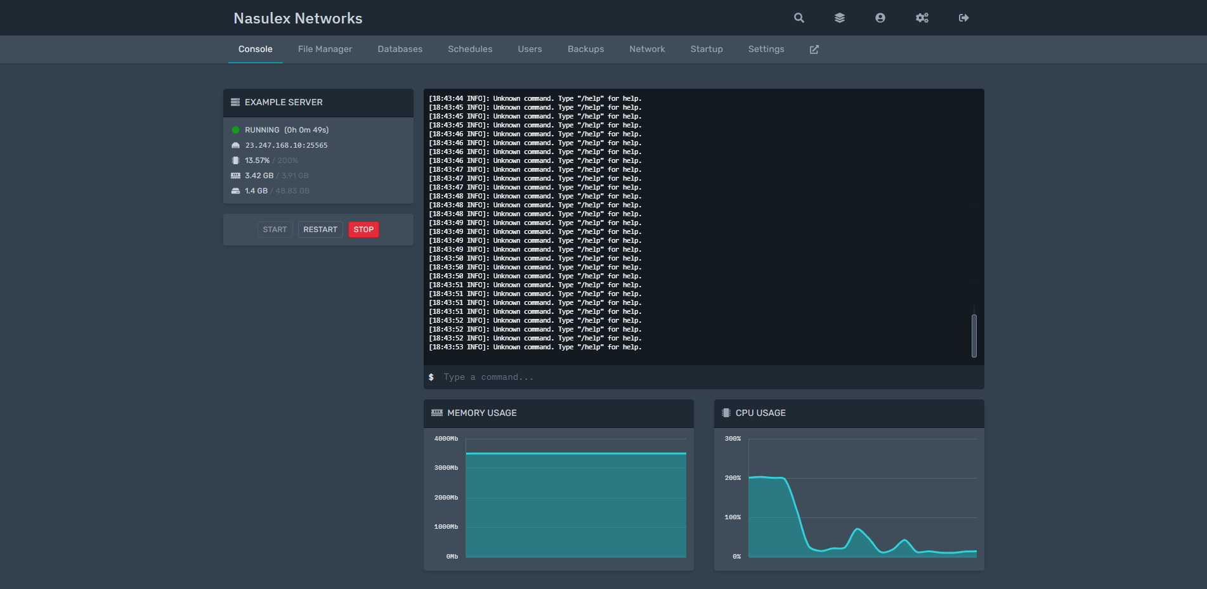
Task: Open the account user icon
Action: tap(880, 18)
